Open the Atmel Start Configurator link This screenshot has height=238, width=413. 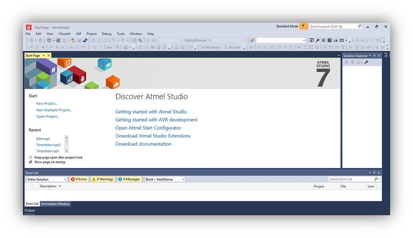click(x=148, y=128)
